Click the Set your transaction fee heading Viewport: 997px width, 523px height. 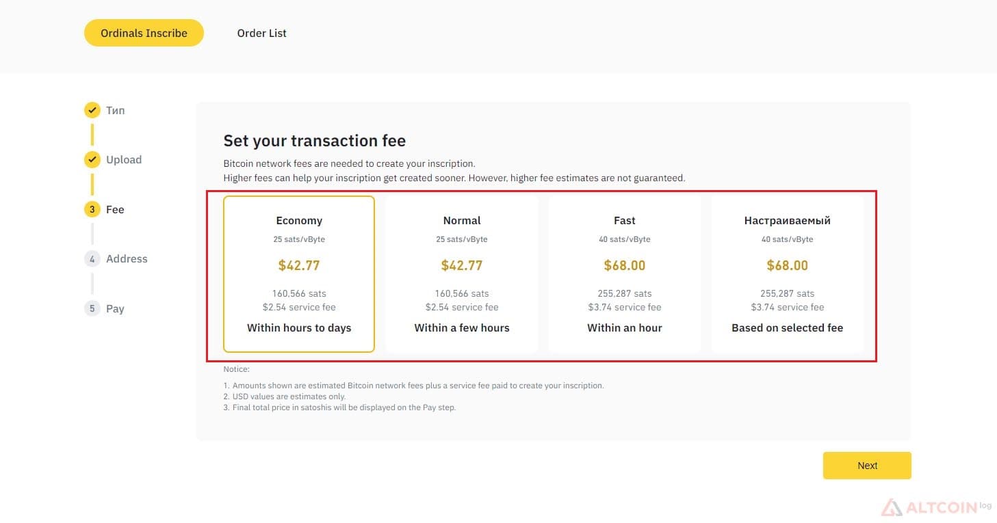(315, 141)
